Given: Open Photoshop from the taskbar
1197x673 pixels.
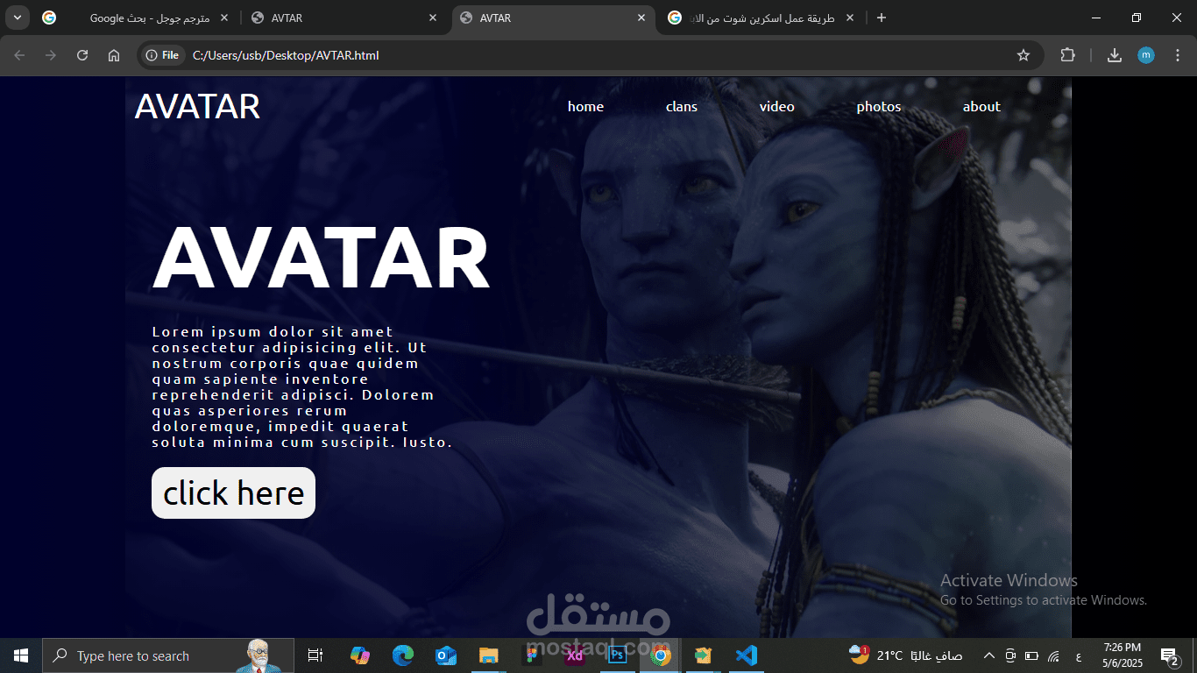Looking at the screenshot, I should click(617, 655).
